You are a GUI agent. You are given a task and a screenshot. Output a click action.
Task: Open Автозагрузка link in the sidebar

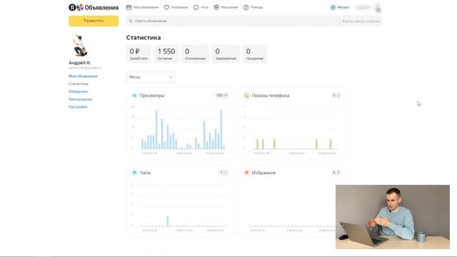[x=80, y=99]
